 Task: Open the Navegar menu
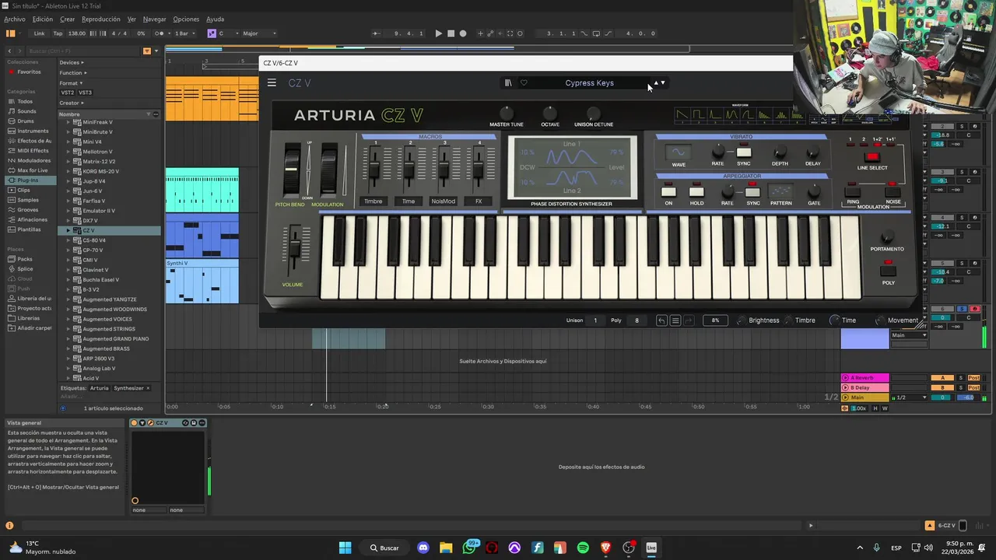pyautogui.click(x=154, y=19)
